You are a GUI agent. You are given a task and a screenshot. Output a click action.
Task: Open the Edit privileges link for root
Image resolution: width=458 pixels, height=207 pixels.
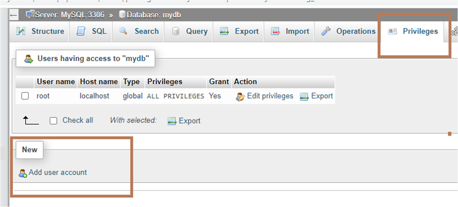click(270, 96)
